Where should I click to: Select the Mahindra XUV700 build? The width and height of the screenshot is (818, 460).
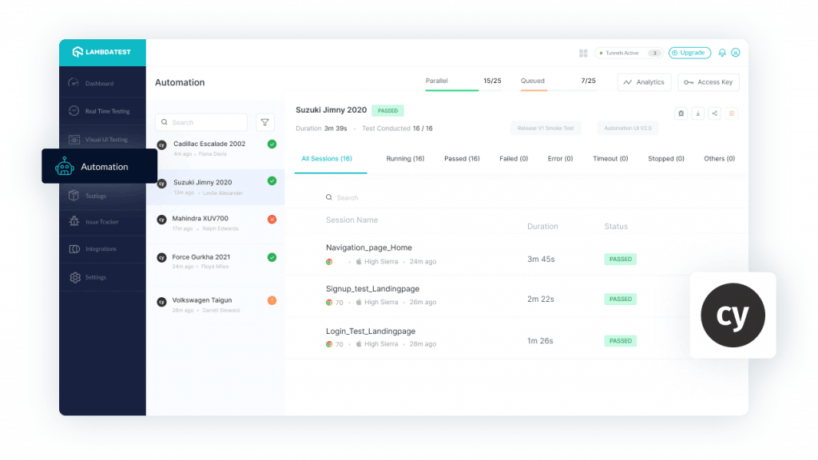tap(200, 218)
